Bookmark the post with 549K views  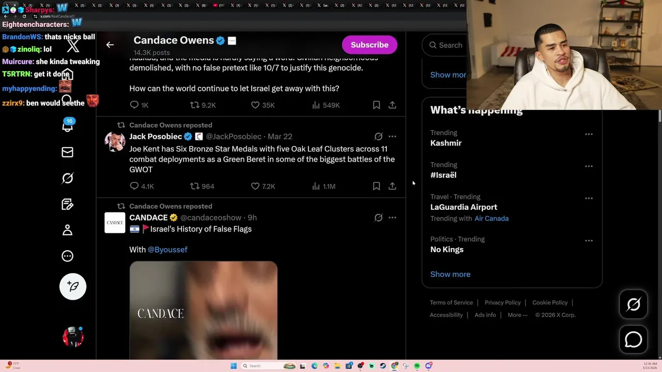pyautogui.click(x=377, y=105)
